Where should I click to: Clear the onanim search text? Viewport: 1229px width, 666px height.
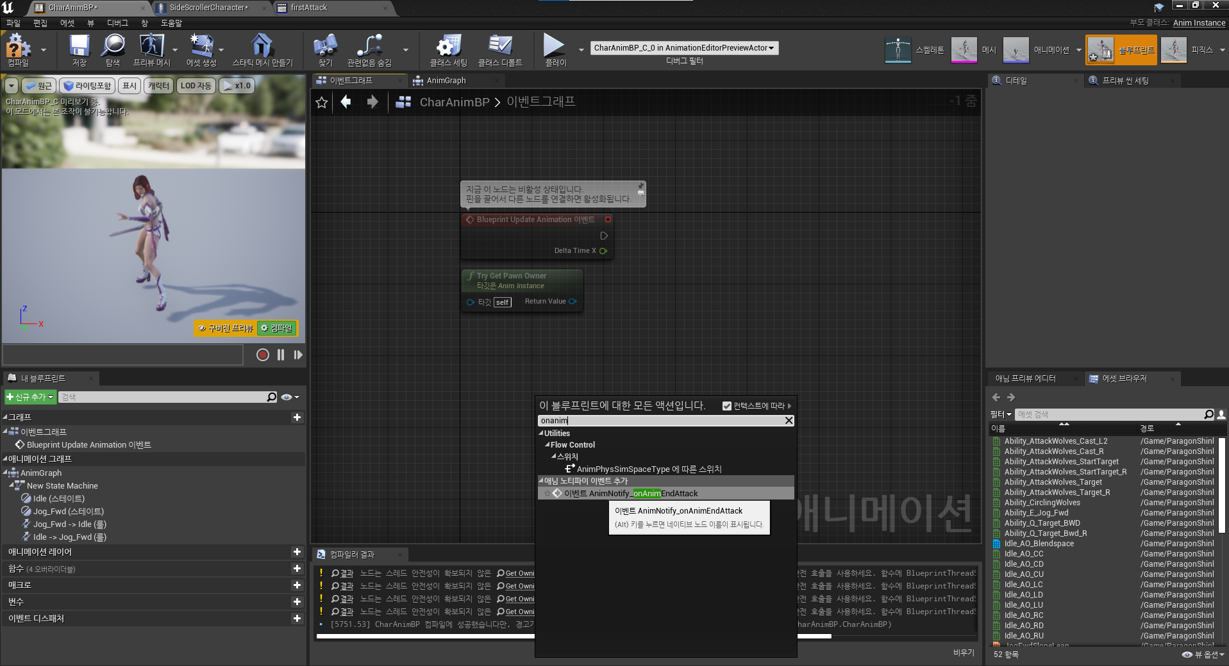point(789,421)
